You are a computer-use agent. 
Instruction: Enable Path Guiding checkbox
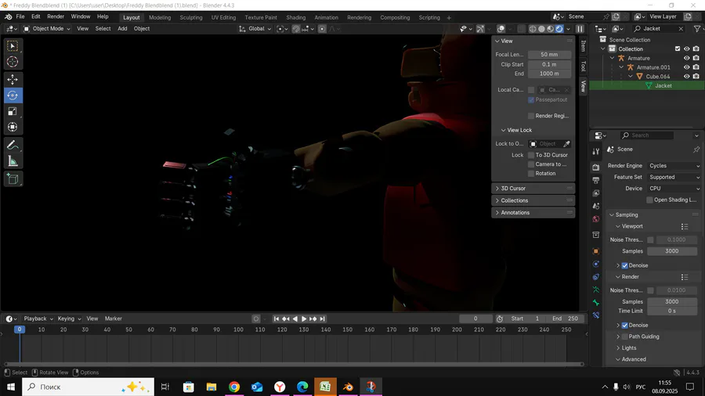[x=624, y=337]
